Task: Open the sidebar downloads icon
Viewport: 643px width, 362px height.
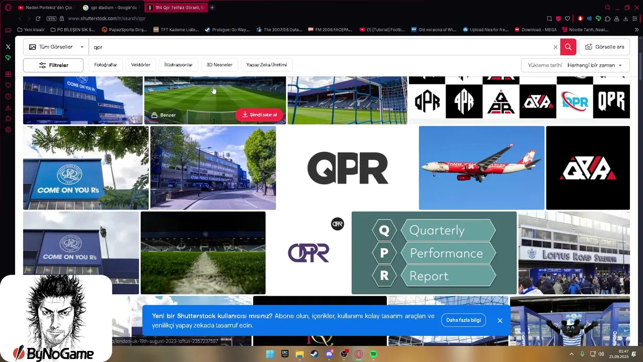Action: (x=8, y=108)
